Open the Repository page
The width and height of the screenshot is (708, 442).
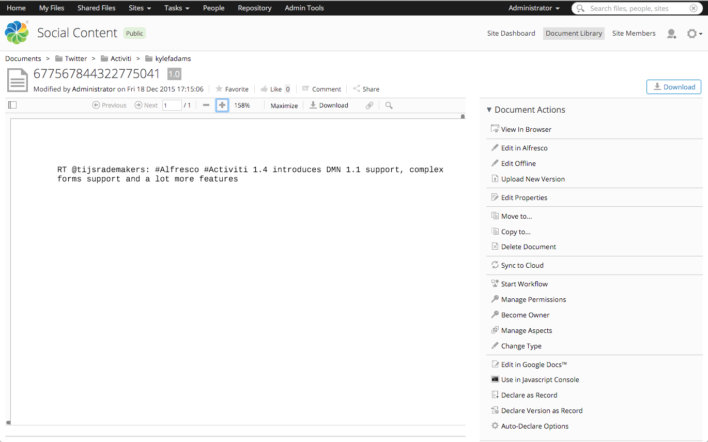click(255, 8)
